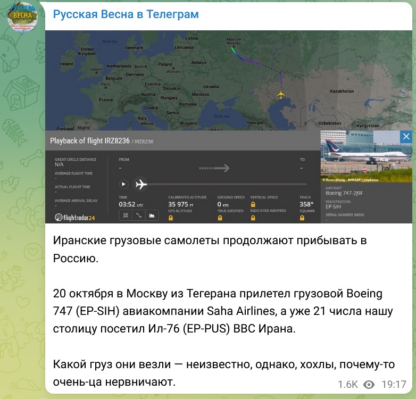This screenshot has height=399, width=416.
Task: Click the United Kingdom label on the map
Action: [x=87, y=51]
